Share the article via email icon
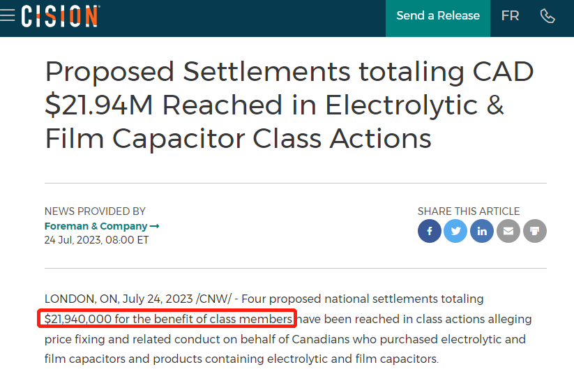This screenshot has height=381, width=574. click(508, 231)
